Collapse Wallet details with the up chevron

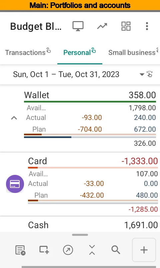tap(14, 118)
